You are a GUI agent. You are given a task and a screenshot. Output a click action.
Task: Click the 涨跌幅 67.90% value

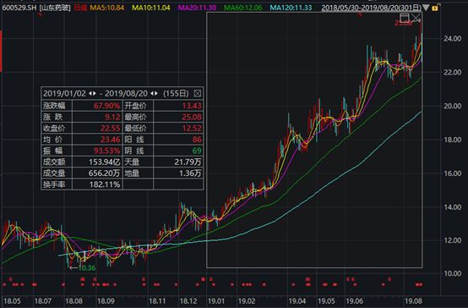(x=106, y=106)
